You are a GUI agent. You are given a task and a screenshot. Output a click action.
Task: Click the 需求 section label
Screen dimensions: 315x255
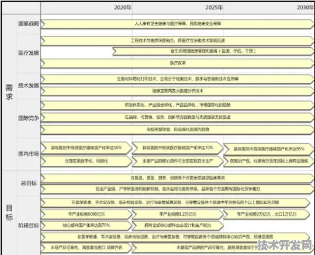[9, 92]
